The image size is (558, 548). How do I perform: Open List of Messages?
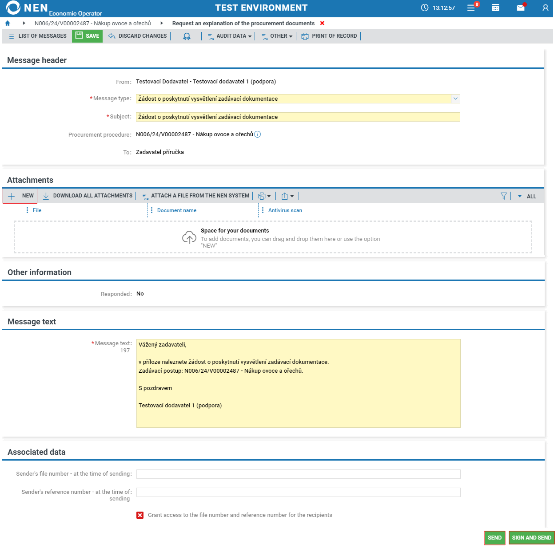point(38,36)
